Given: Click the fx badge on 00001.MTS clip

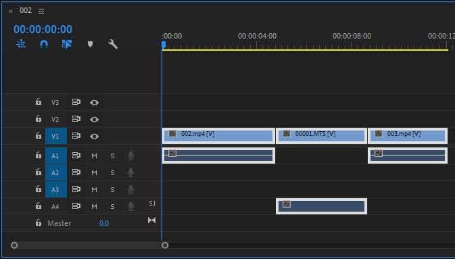Looking at the screenshot, I should pyautogui.click(x=287, y=134).
